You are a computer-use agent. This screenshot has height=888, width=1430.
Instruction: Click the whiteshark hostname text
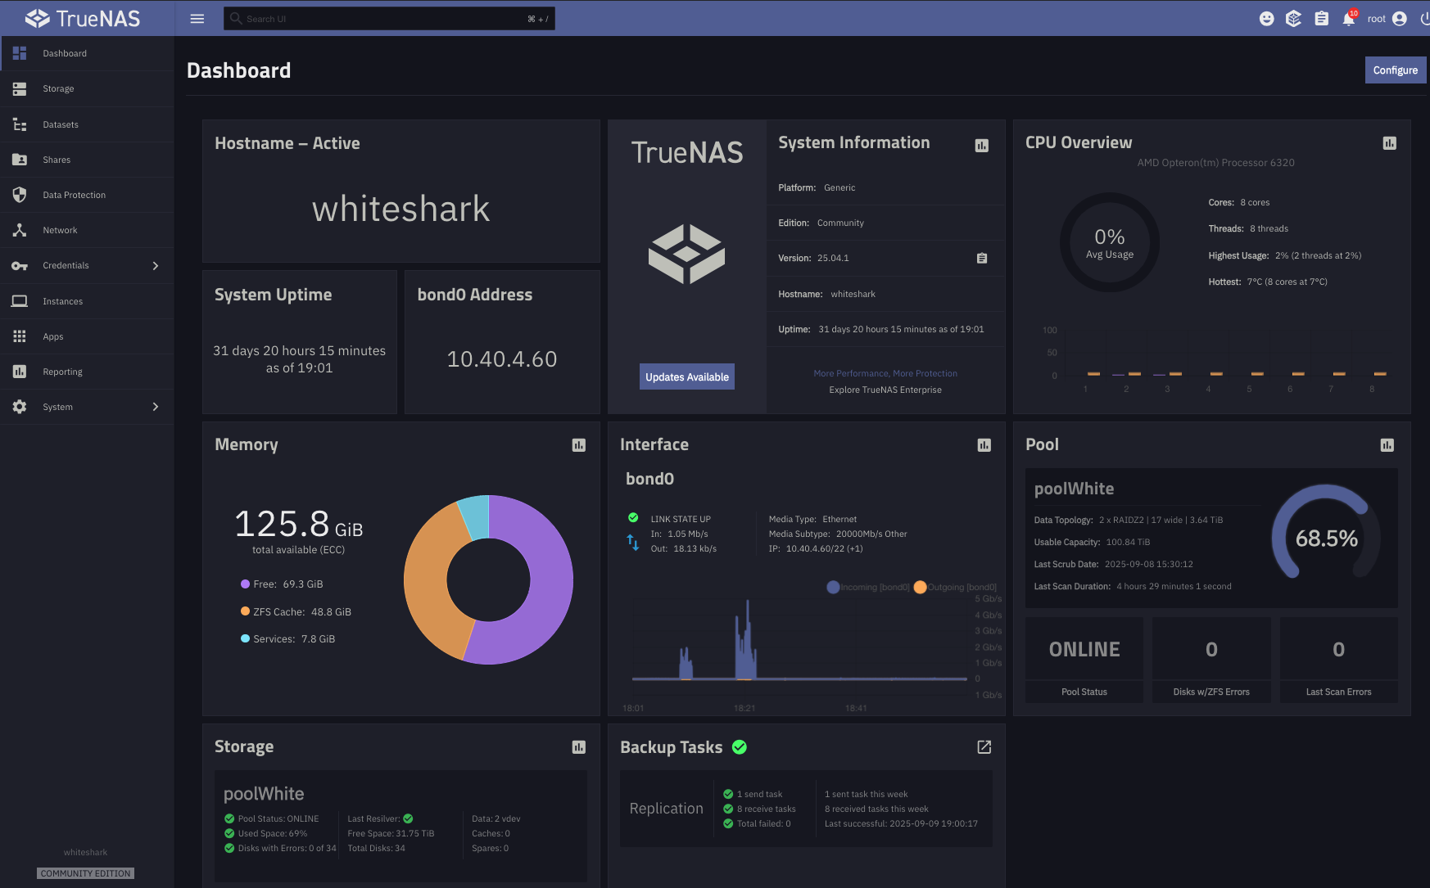(401, 209)
